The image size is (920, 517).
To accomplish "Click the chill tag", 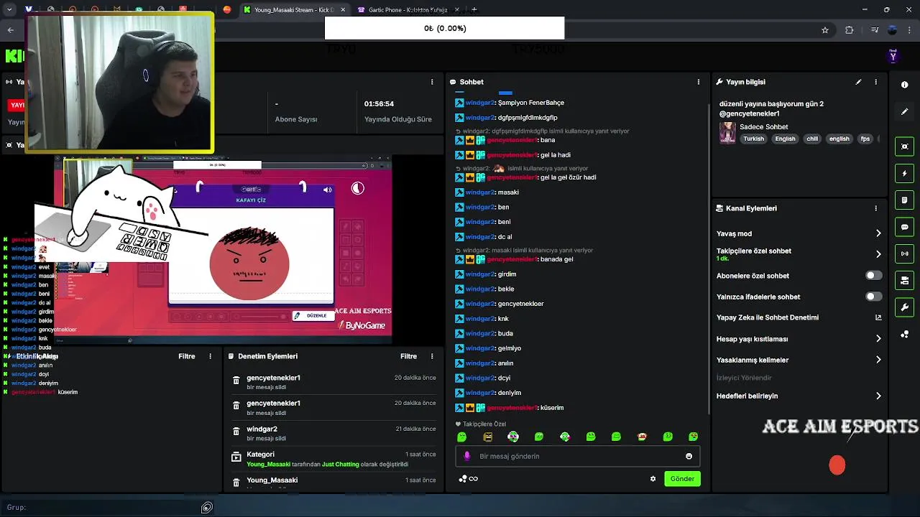I will pos(812,139).
